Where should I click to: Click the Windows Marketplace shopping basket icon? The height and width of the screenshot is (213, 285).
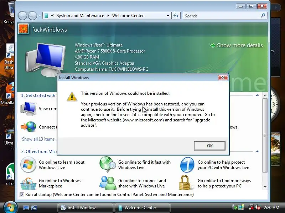28,184
